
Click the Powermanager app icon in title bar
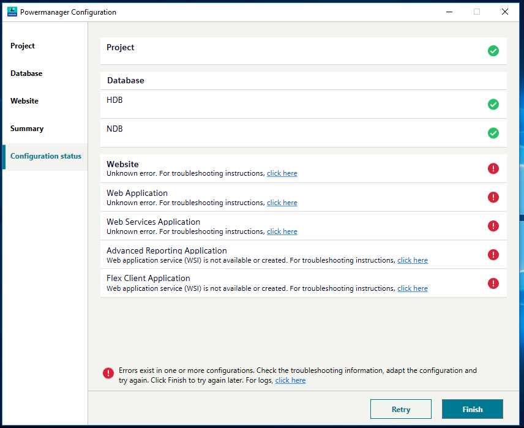click(x=12, y=12)
